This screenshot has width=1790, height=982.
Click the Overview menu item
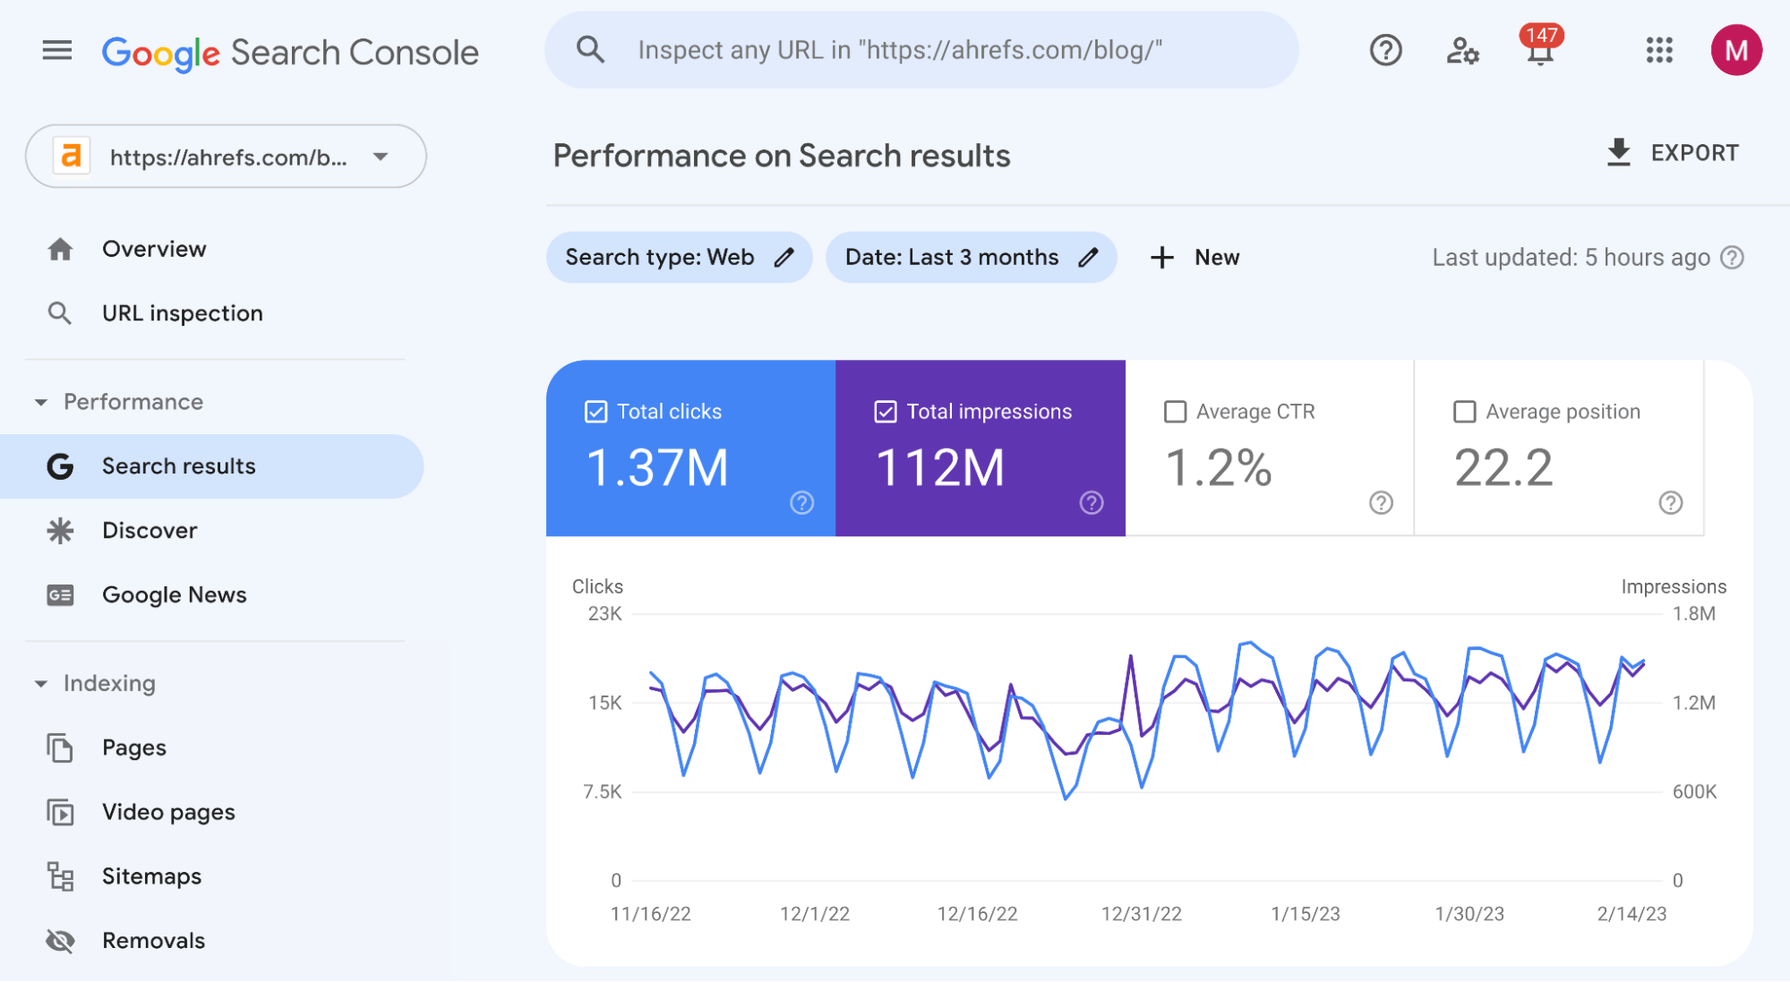[x=152, y=249]
